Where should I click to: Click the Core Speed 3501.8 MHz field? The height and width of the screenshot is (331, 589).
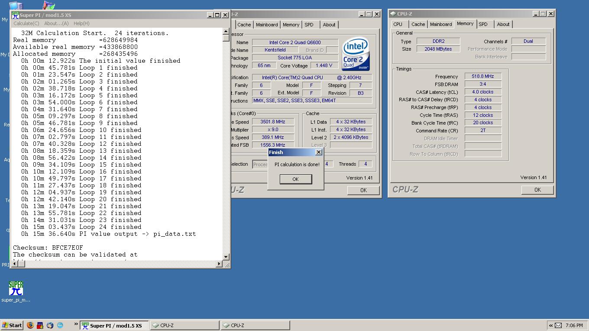click(x=273, y=122)
